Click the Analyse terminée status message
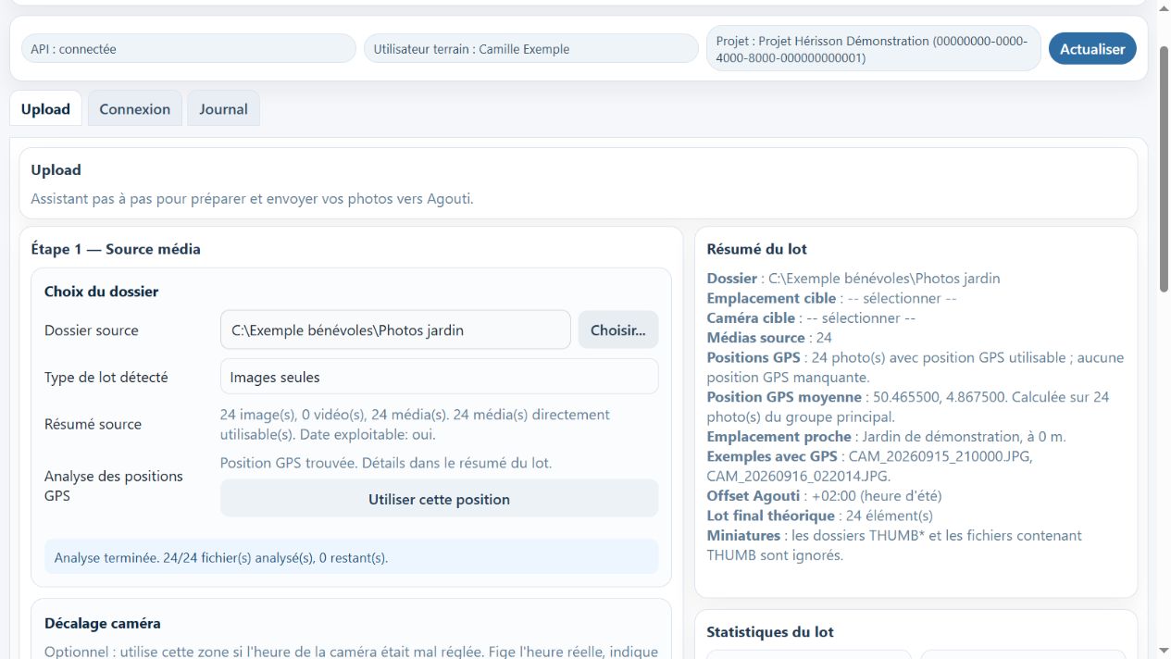Image resolution: width=1171 pixels, height=659 pixels. click(351, 557)
